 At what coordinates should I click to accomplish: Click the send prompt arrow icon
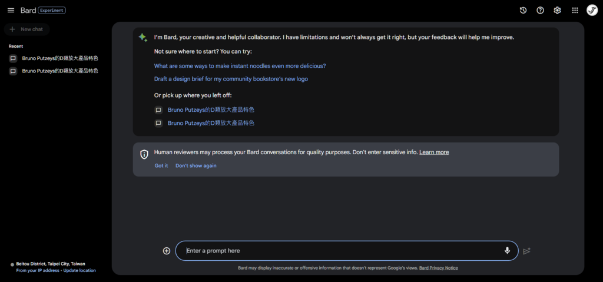pos(526,251)
